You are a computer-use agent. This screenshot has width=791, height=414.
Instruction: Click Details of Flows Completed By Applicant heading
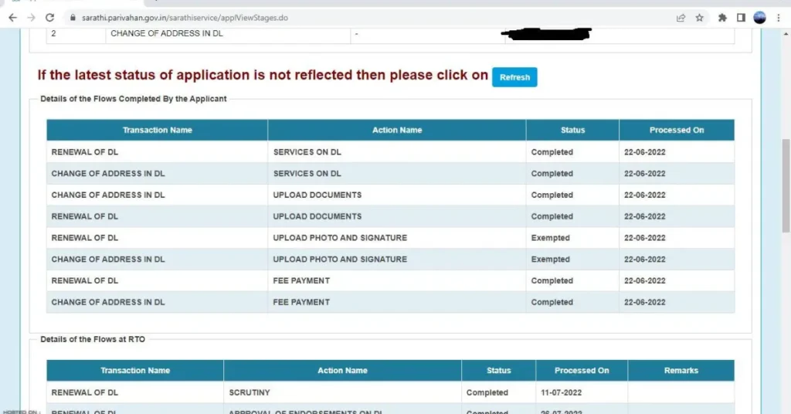pyautogui.click(x=133, y=99)
